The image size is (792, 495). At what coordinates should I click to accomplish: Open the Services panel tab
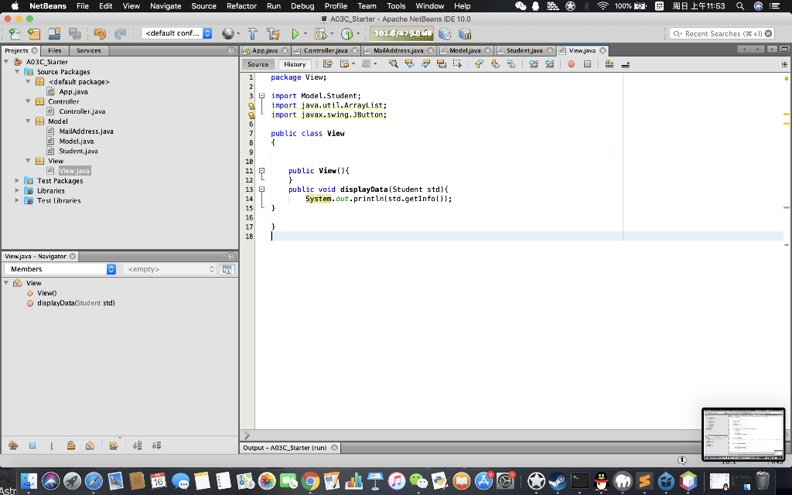(x=88, y=50)
